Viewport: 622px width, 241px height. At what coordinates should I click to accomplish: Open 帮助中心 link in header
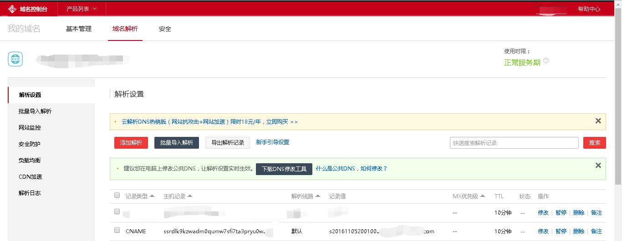pyautogui.click(x=589, y=9)
